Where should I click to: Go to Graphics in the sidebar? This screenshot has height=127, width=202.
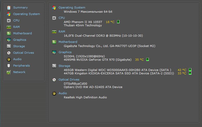(x=20, y=40)
